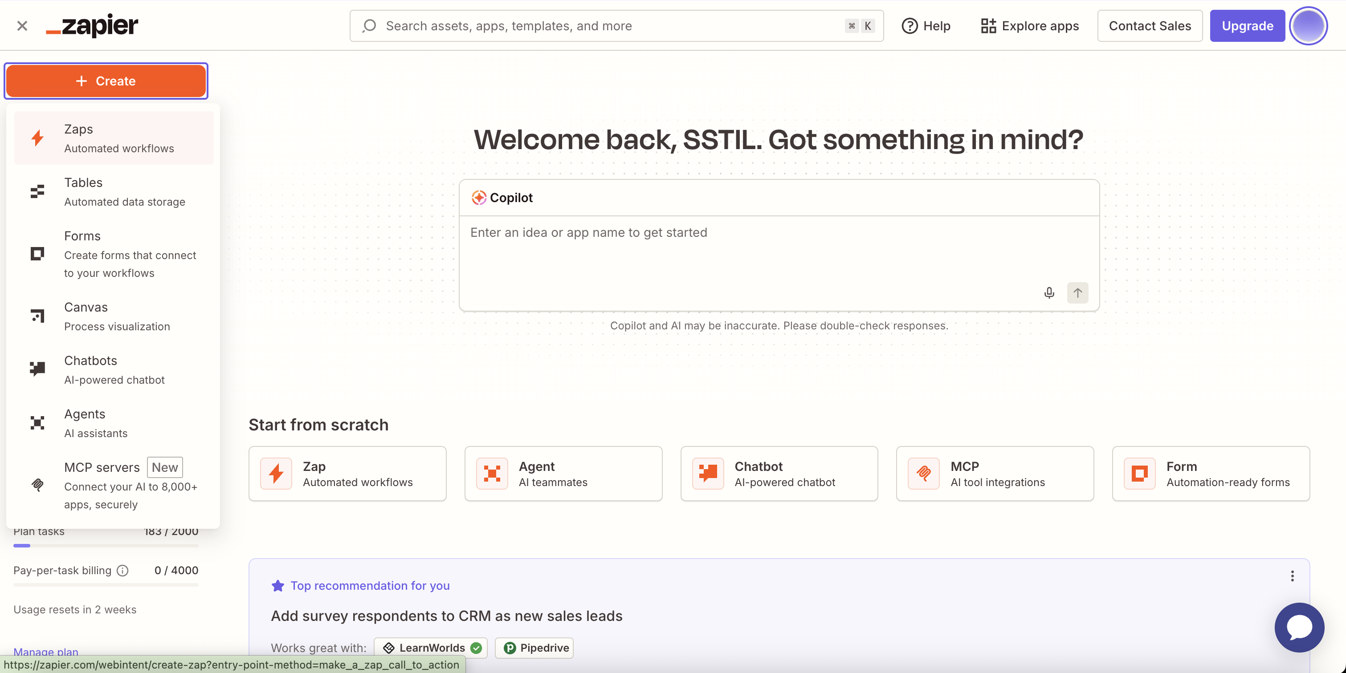
Task: Click the star icon by Top recommendation
Action: point(277,585)
